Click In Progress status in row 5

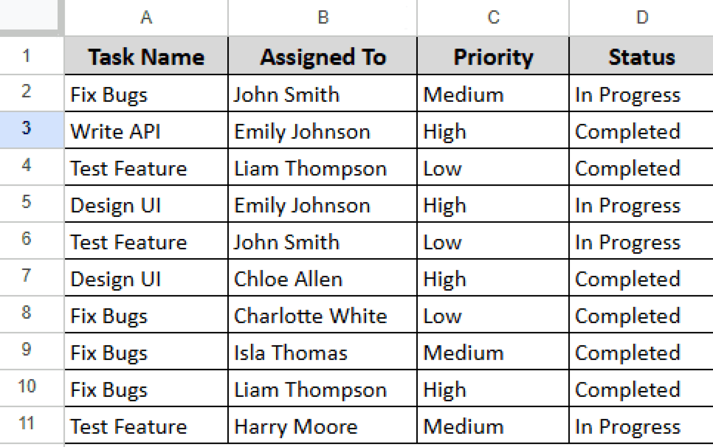coord(641,205)
